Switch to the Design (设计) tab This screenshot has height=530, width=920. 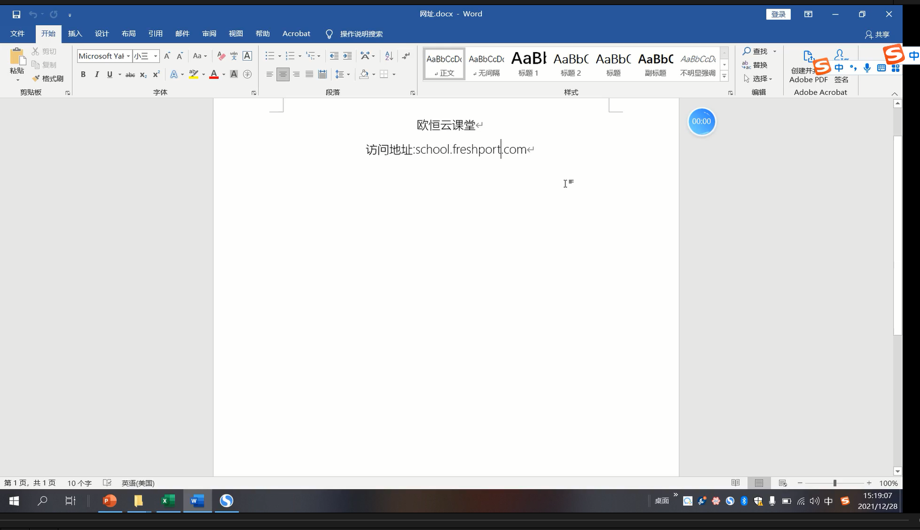(102, 34)
